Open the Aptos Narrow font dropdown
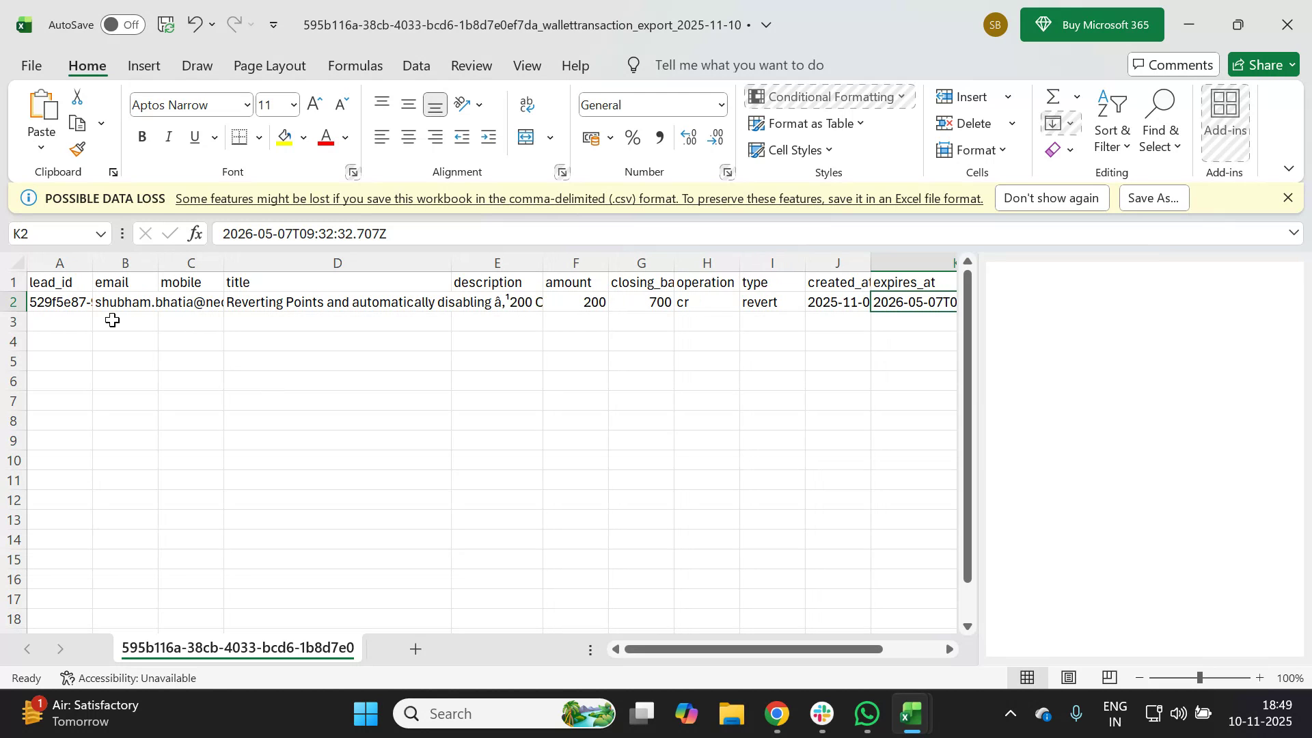This screenshot has width=1312, height=738. pyautogui.click(x=247, y=105)
